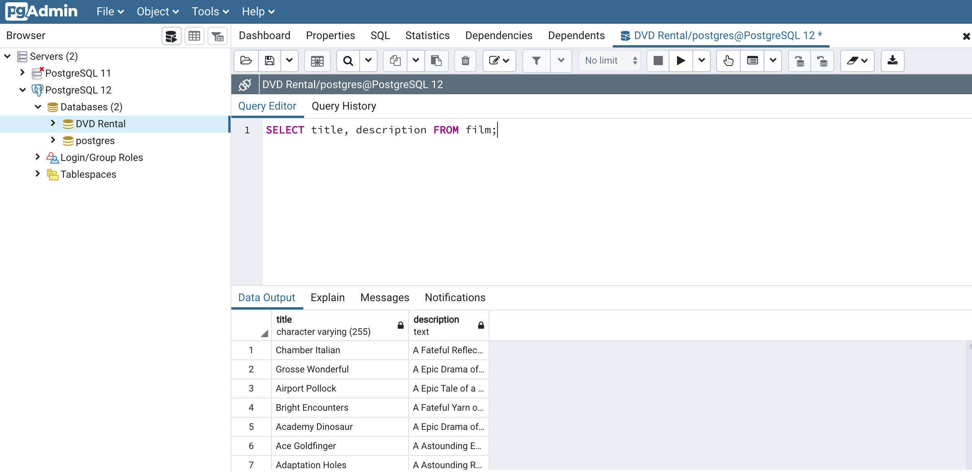972x472 pixels.
Task: Switch to the Dependencies tab
Action: click(x=499, y=36)
